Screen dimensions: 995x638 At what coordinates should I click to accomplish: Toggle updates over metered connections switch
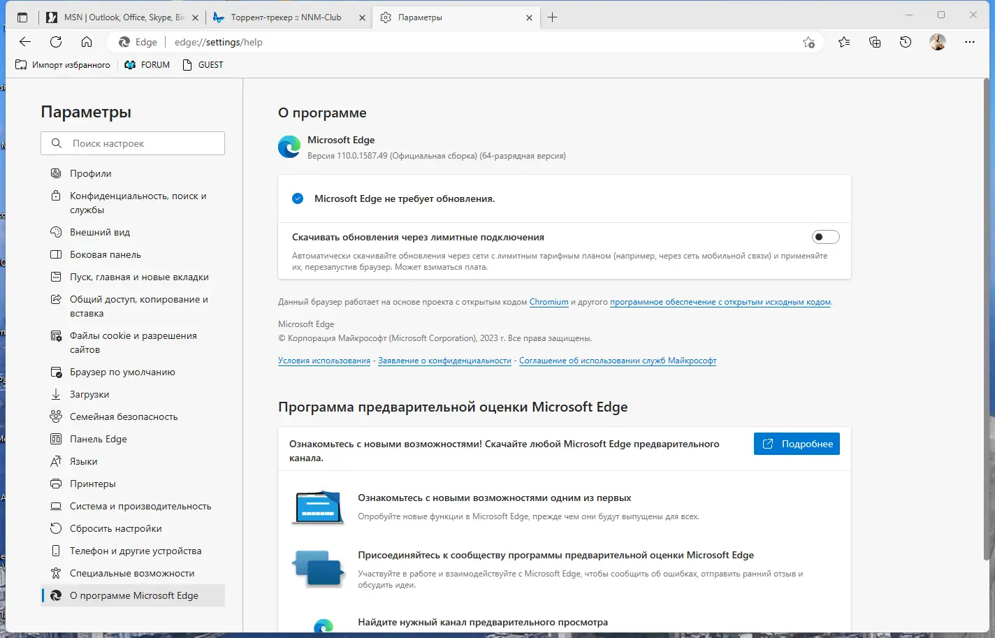(825, 237)
